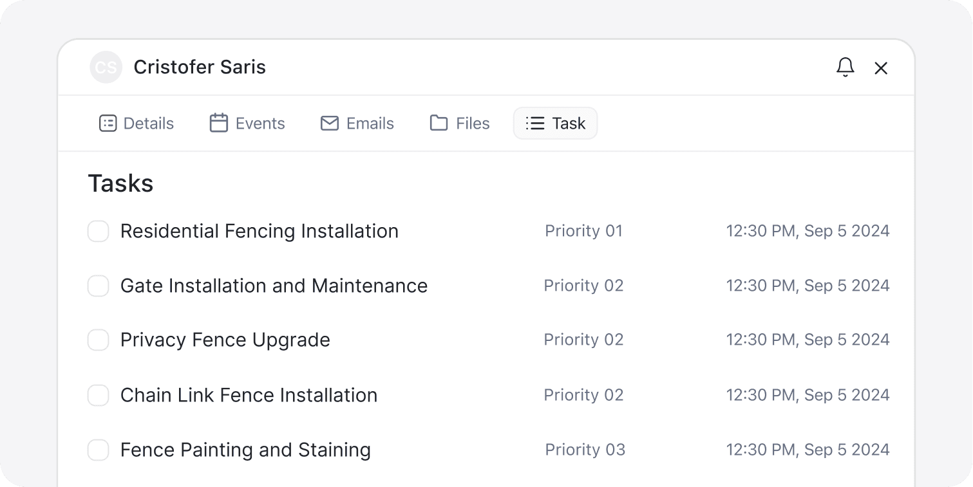This screenshot has height=487, width=973.
Task: Click the notification bell icon
Action: tap(845, 68)
